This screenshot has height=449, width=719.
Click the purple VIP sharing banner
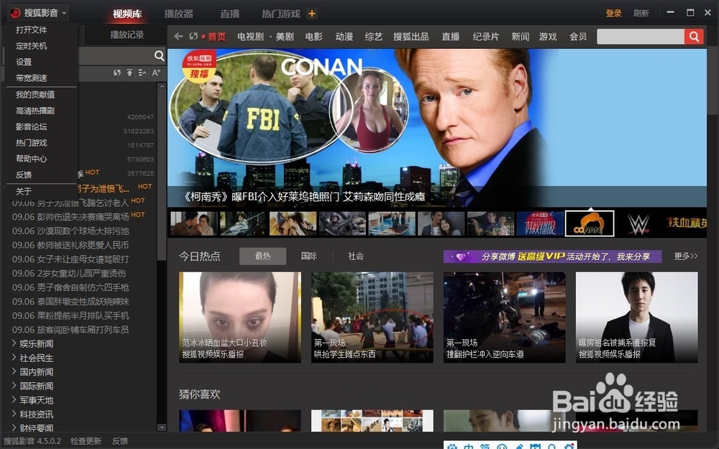(552, 256)
